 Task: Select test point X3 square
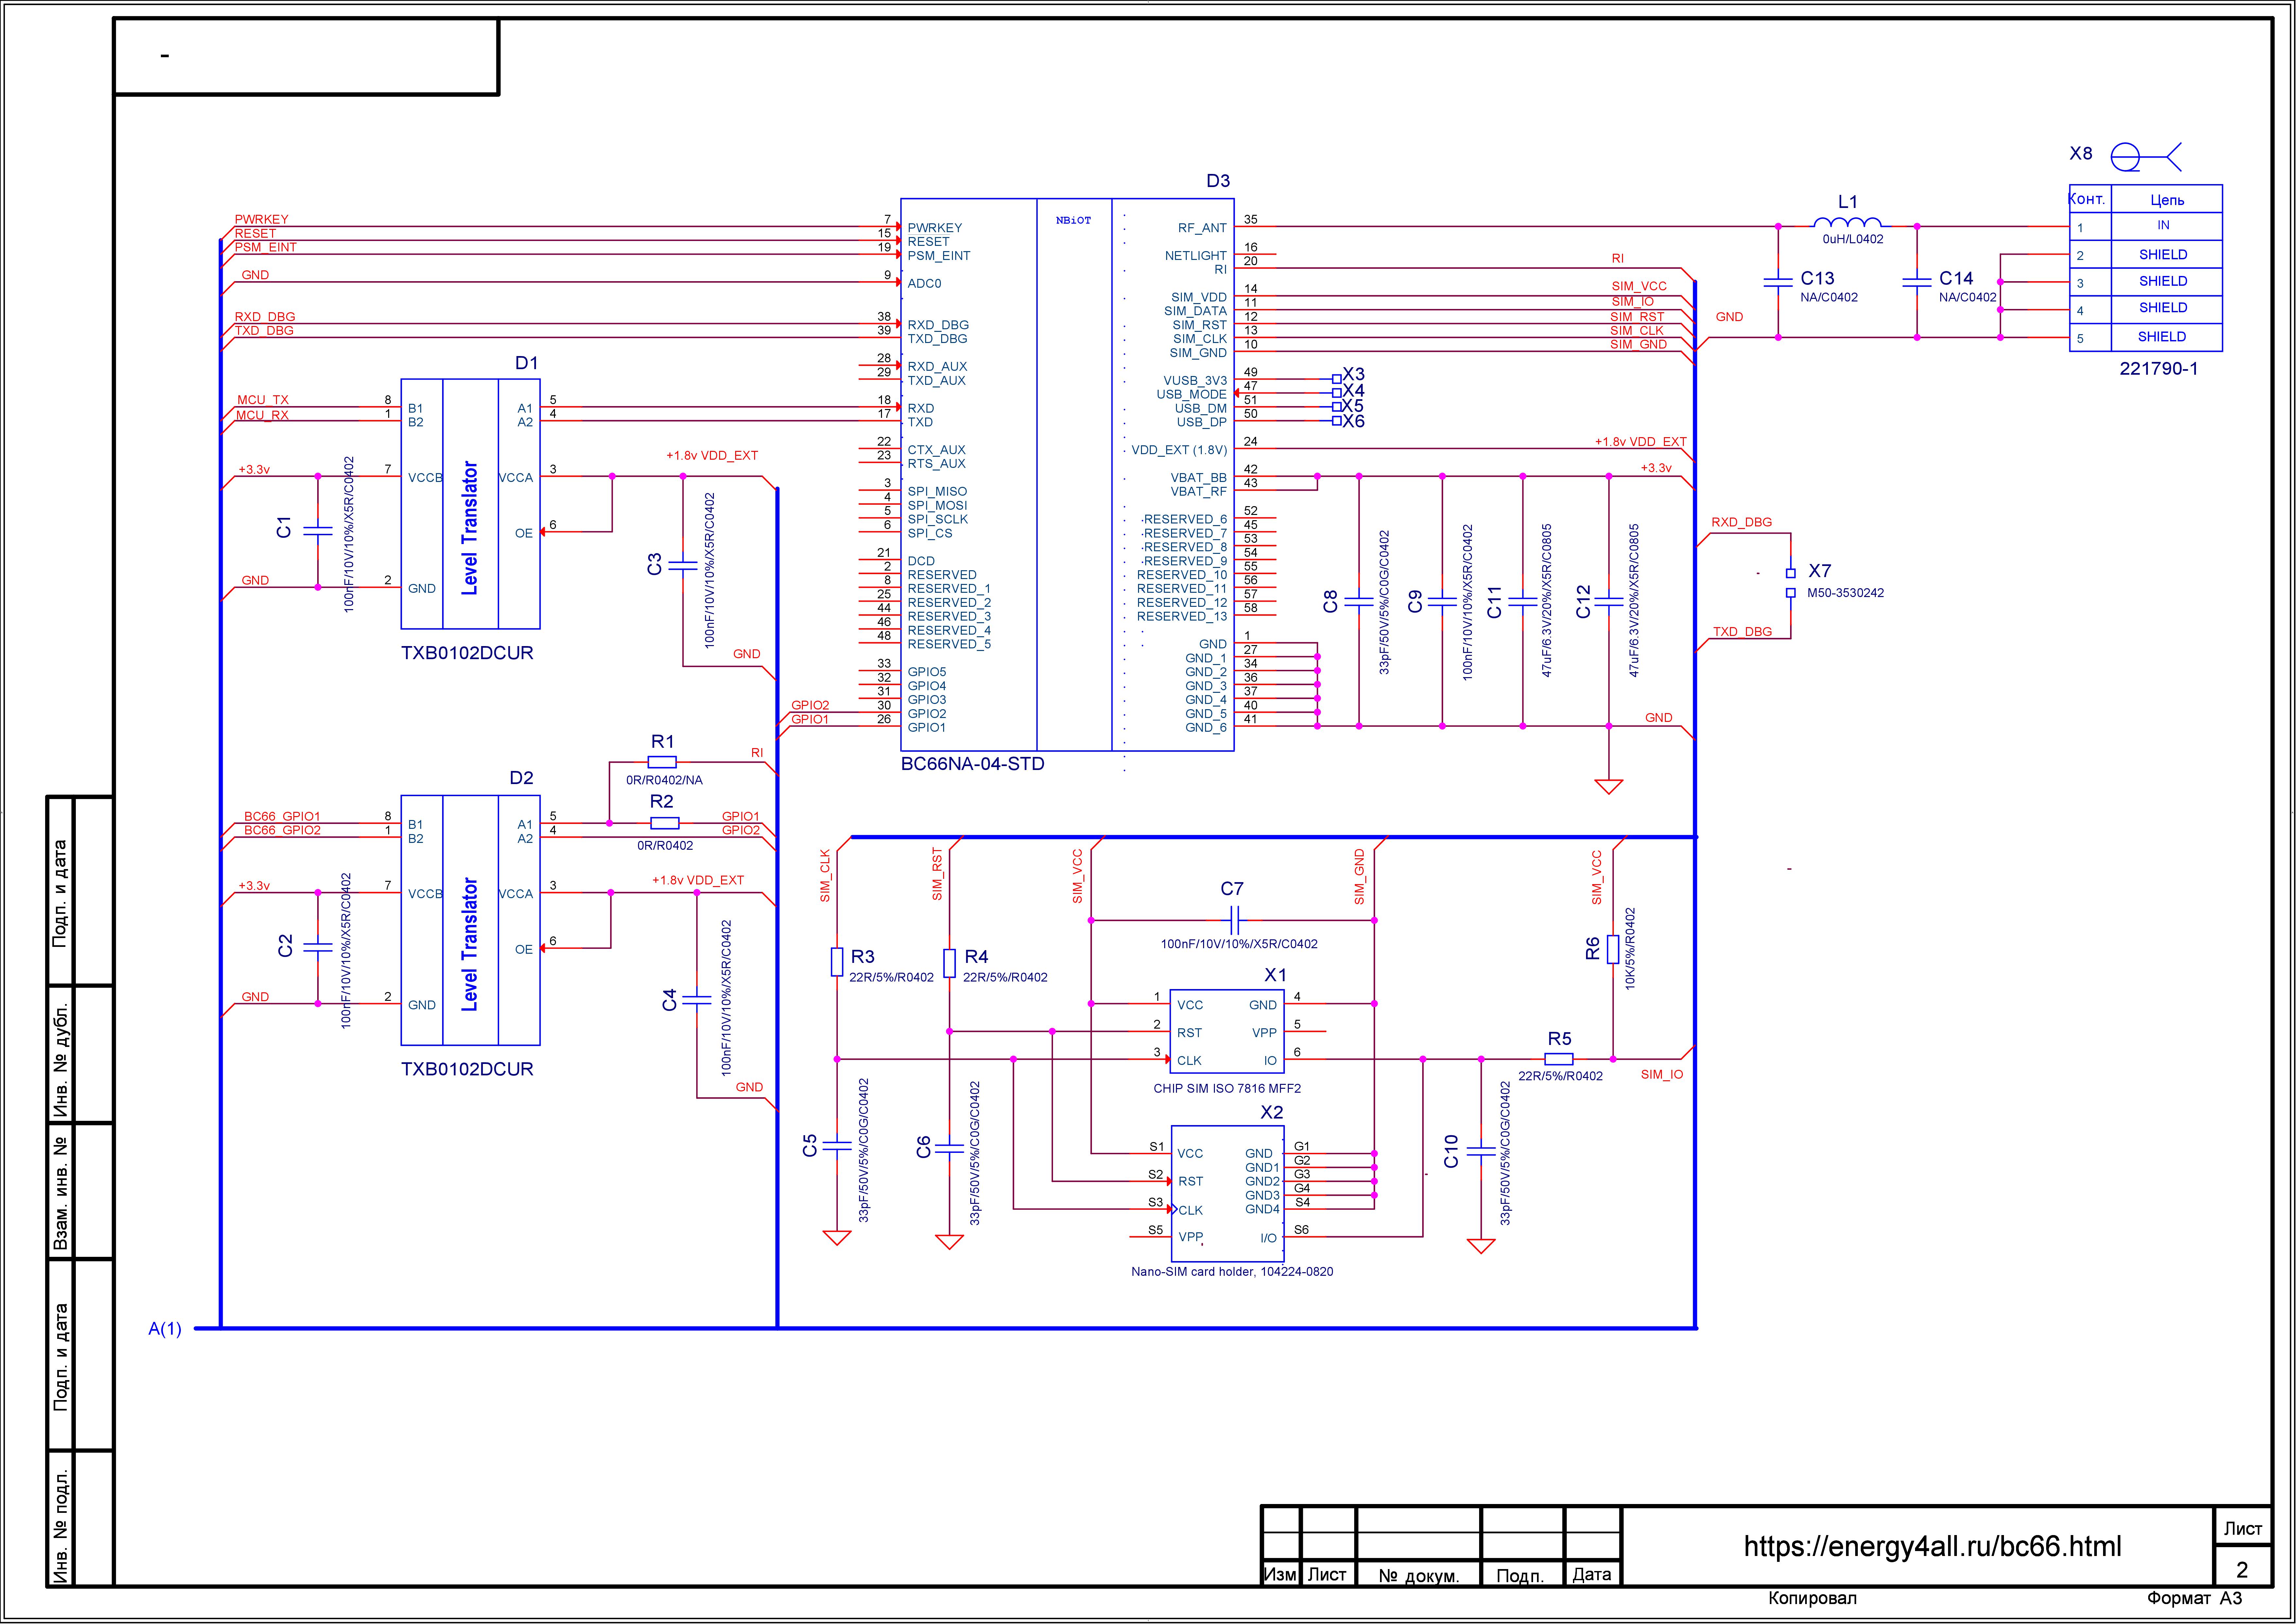click(x=1337, y=379)
